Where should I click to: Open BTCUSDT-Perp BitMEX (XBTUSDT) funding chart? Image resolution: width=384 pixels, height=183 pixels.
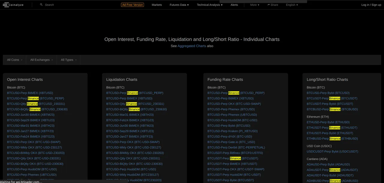[x=232, y=164]
